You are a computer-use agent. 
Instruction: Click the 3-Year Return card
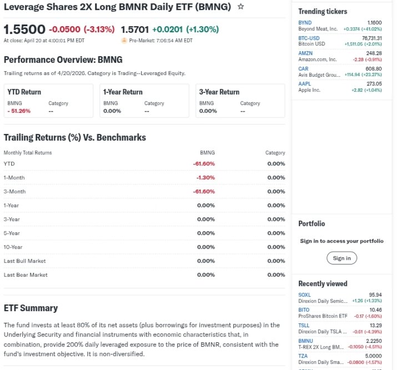point(240,101)
